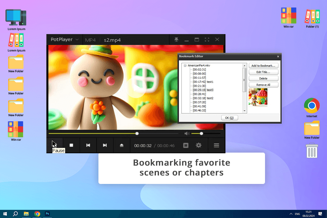Select bookmark [00:25:15] test3
This screenshot has width=327, height=218.
(x=203, y=90)
